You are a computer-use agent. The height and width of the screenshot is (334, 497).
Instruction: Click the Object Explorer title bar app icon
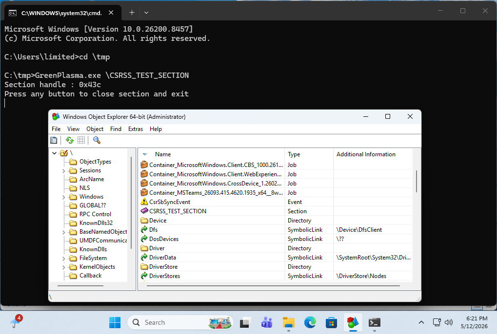[56, 117]
